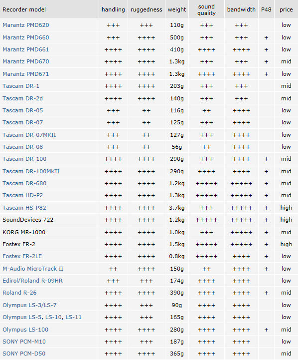The image size is (298, 360).
Task: Open the Olympus LS-5, LS-10, LS-11 link
Action: pos(42,317)
